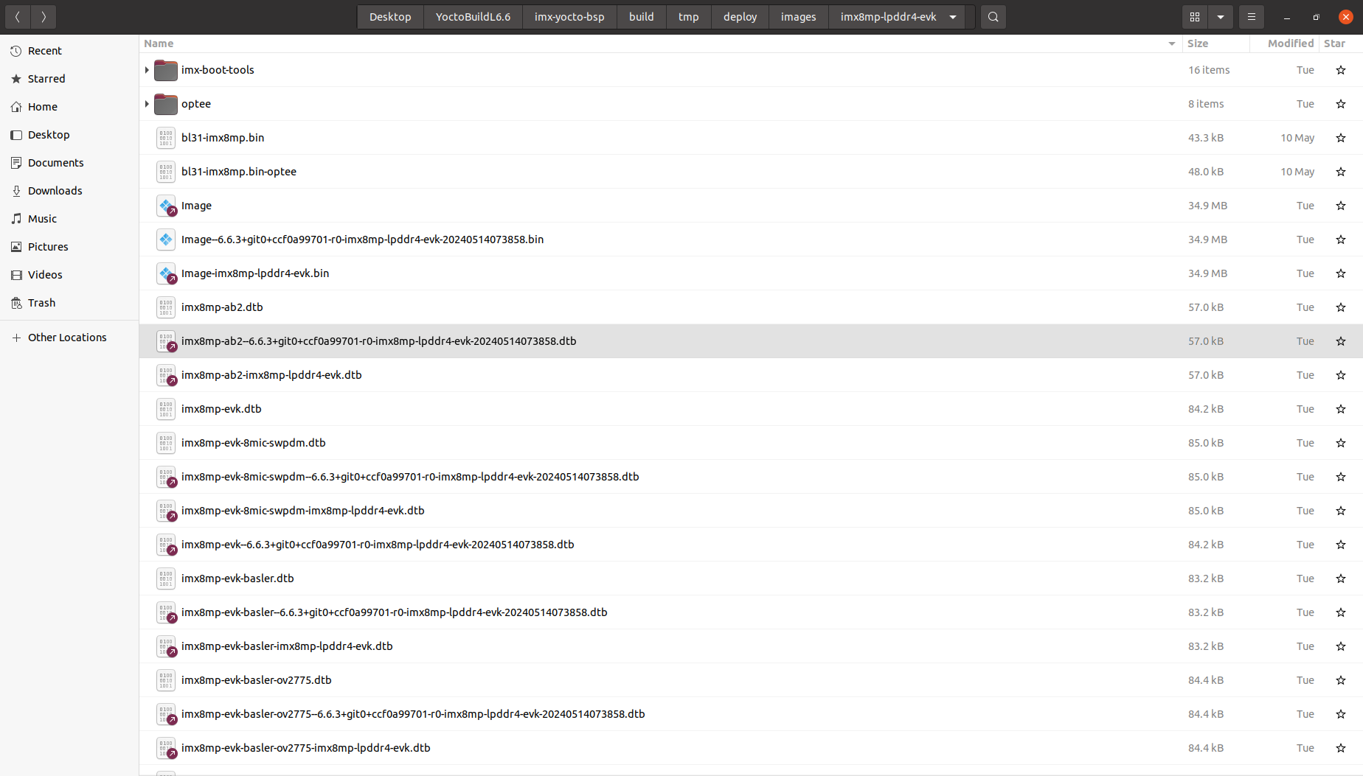This screenshot has height=776, width=1363.
Task: Open the Name column sort dropdown
Action: [x=1171, y=43]
